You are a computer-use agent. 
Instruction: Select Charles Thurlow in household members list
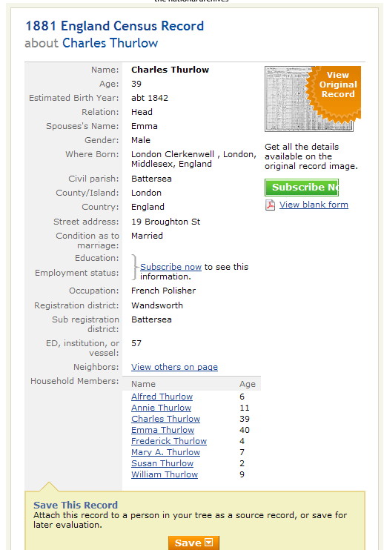coord(165,419)
